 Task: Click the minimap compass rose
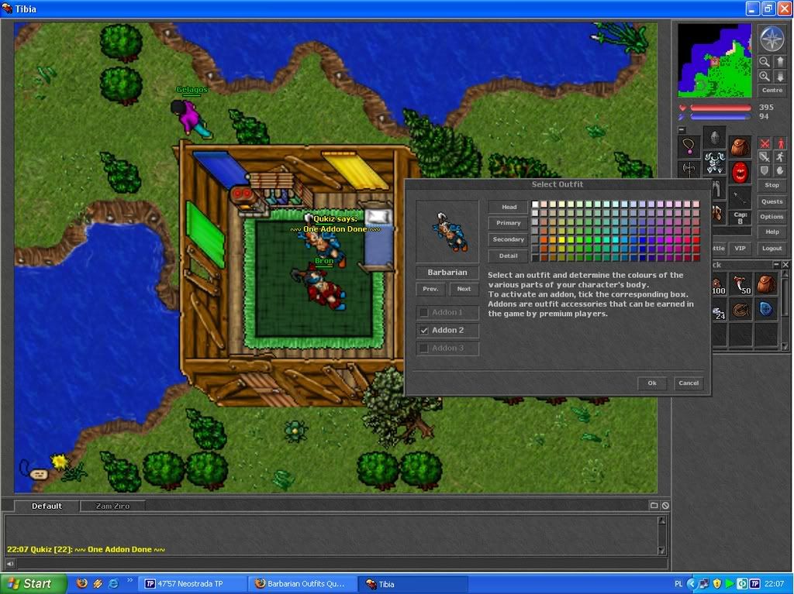[772, 39]
